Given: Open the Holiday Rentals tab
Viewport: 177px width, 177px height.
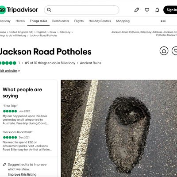Looking at the screenshot, I should click(100, 21).
